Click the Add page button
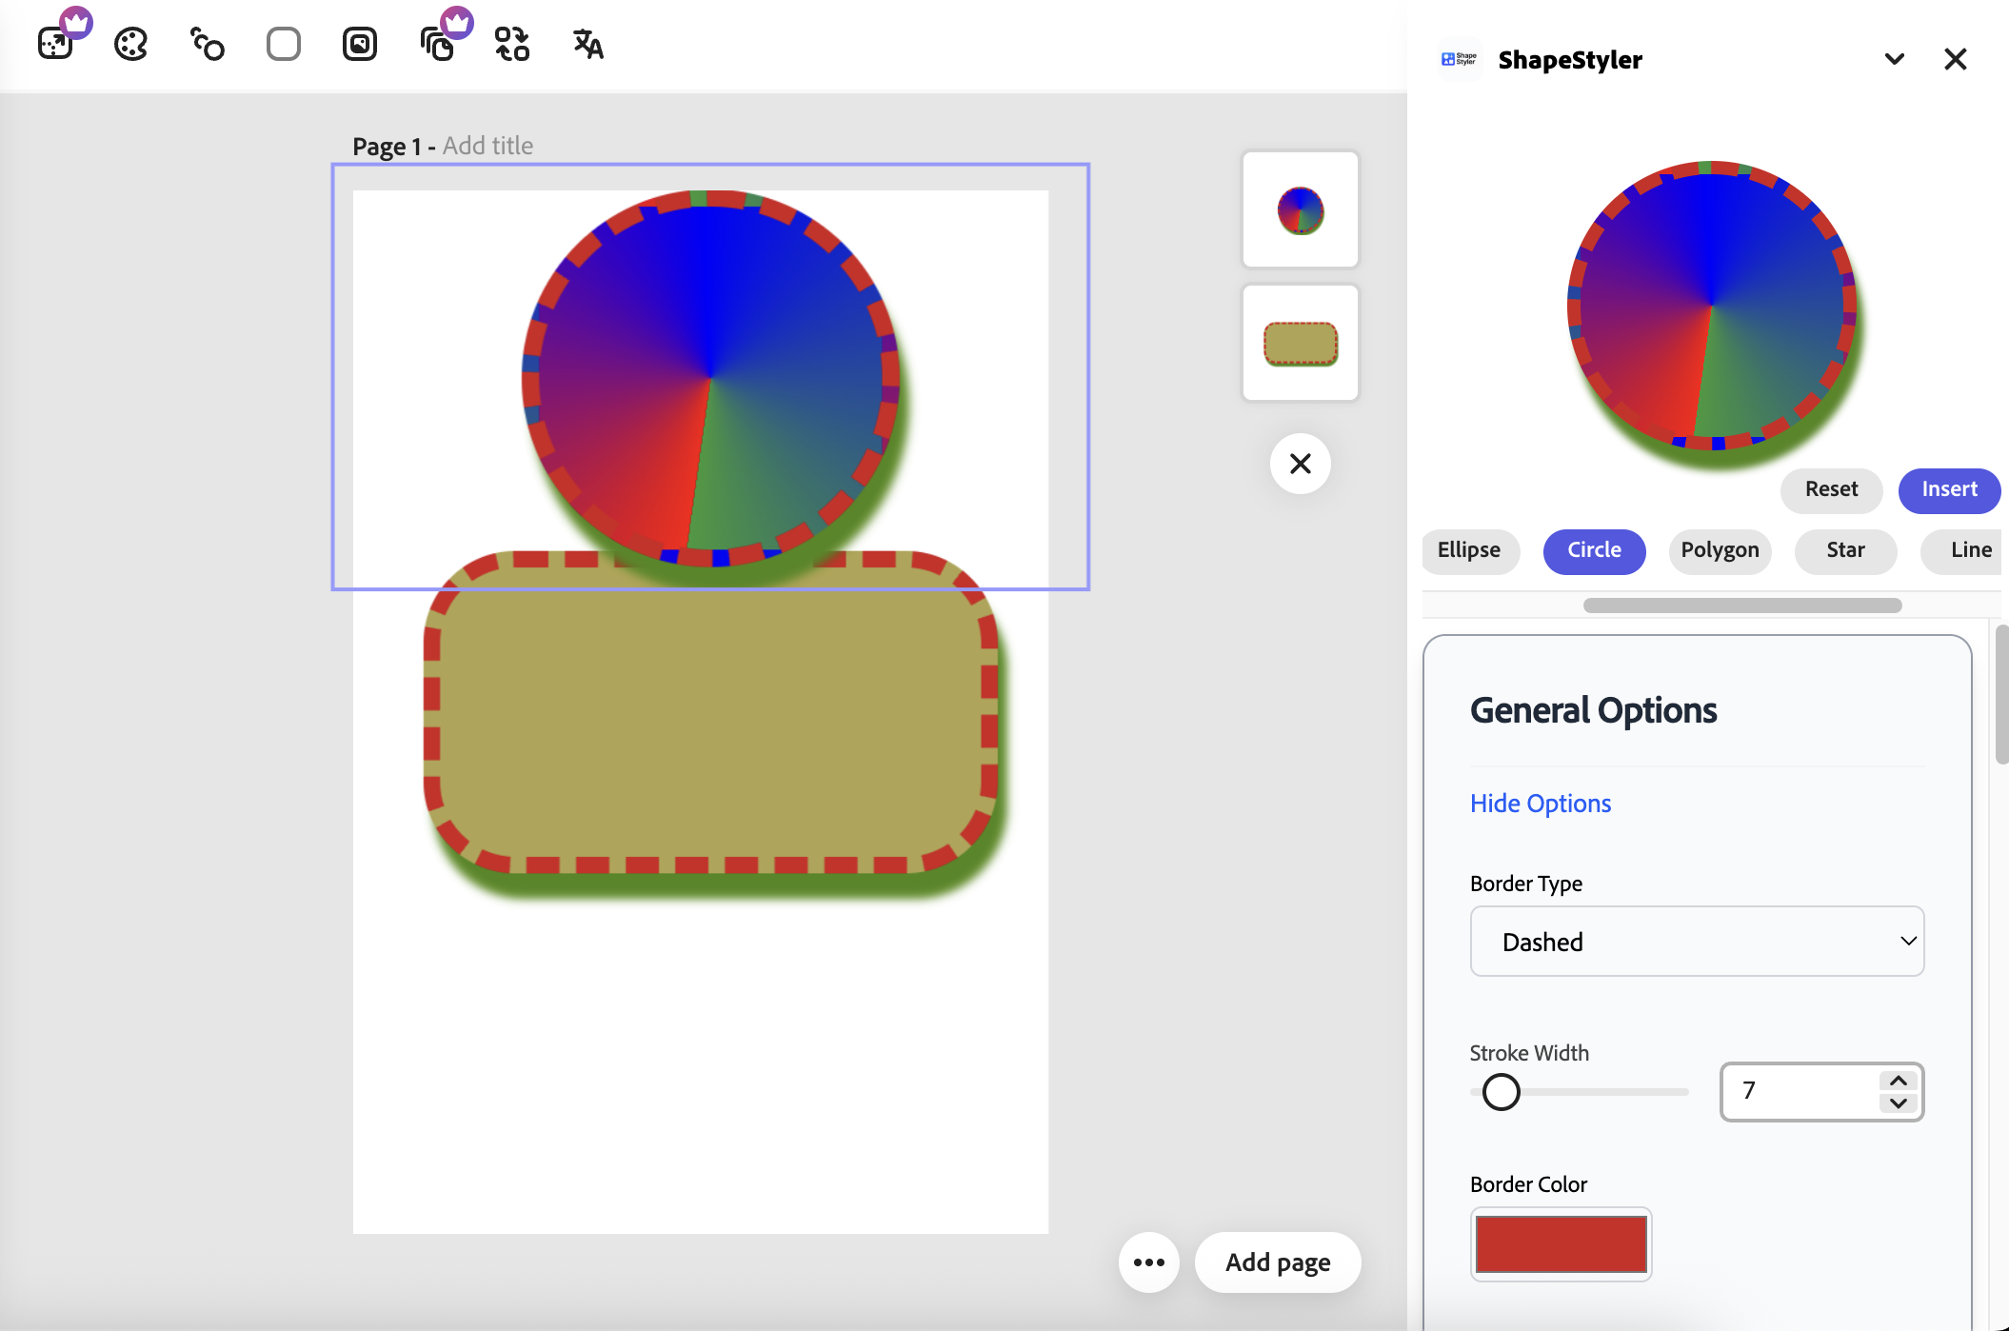Viewport: 2009px width, 1331px height. tap(1278, 1262)
